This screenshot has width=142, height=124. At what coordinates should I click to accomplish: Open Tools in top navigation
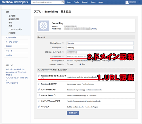click(76, 2)
